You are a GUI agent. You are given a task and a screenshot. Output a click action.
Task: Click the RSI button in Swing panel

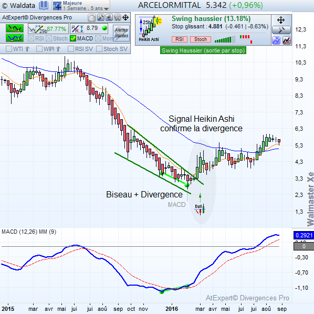180,39
